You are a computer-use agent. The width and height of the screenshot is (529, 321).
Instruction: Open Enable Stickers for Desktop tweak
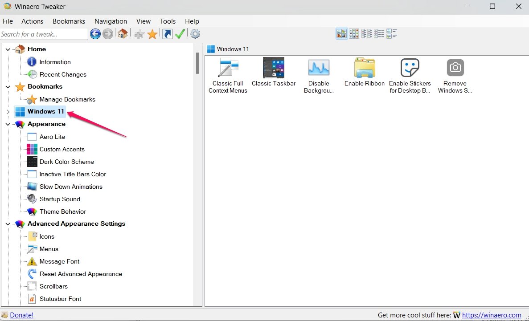[410, 76]
